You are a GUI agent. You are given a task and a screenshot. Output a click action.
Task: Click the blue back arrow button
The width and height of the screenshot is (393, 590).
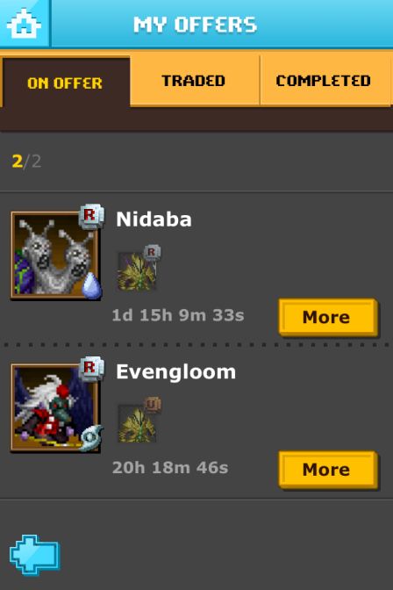pyautogui.click(x=34, y=555)
